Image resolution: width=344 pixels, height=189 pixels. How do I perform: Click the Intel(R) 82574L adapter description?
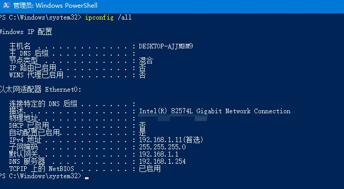[x=215, y=111]
